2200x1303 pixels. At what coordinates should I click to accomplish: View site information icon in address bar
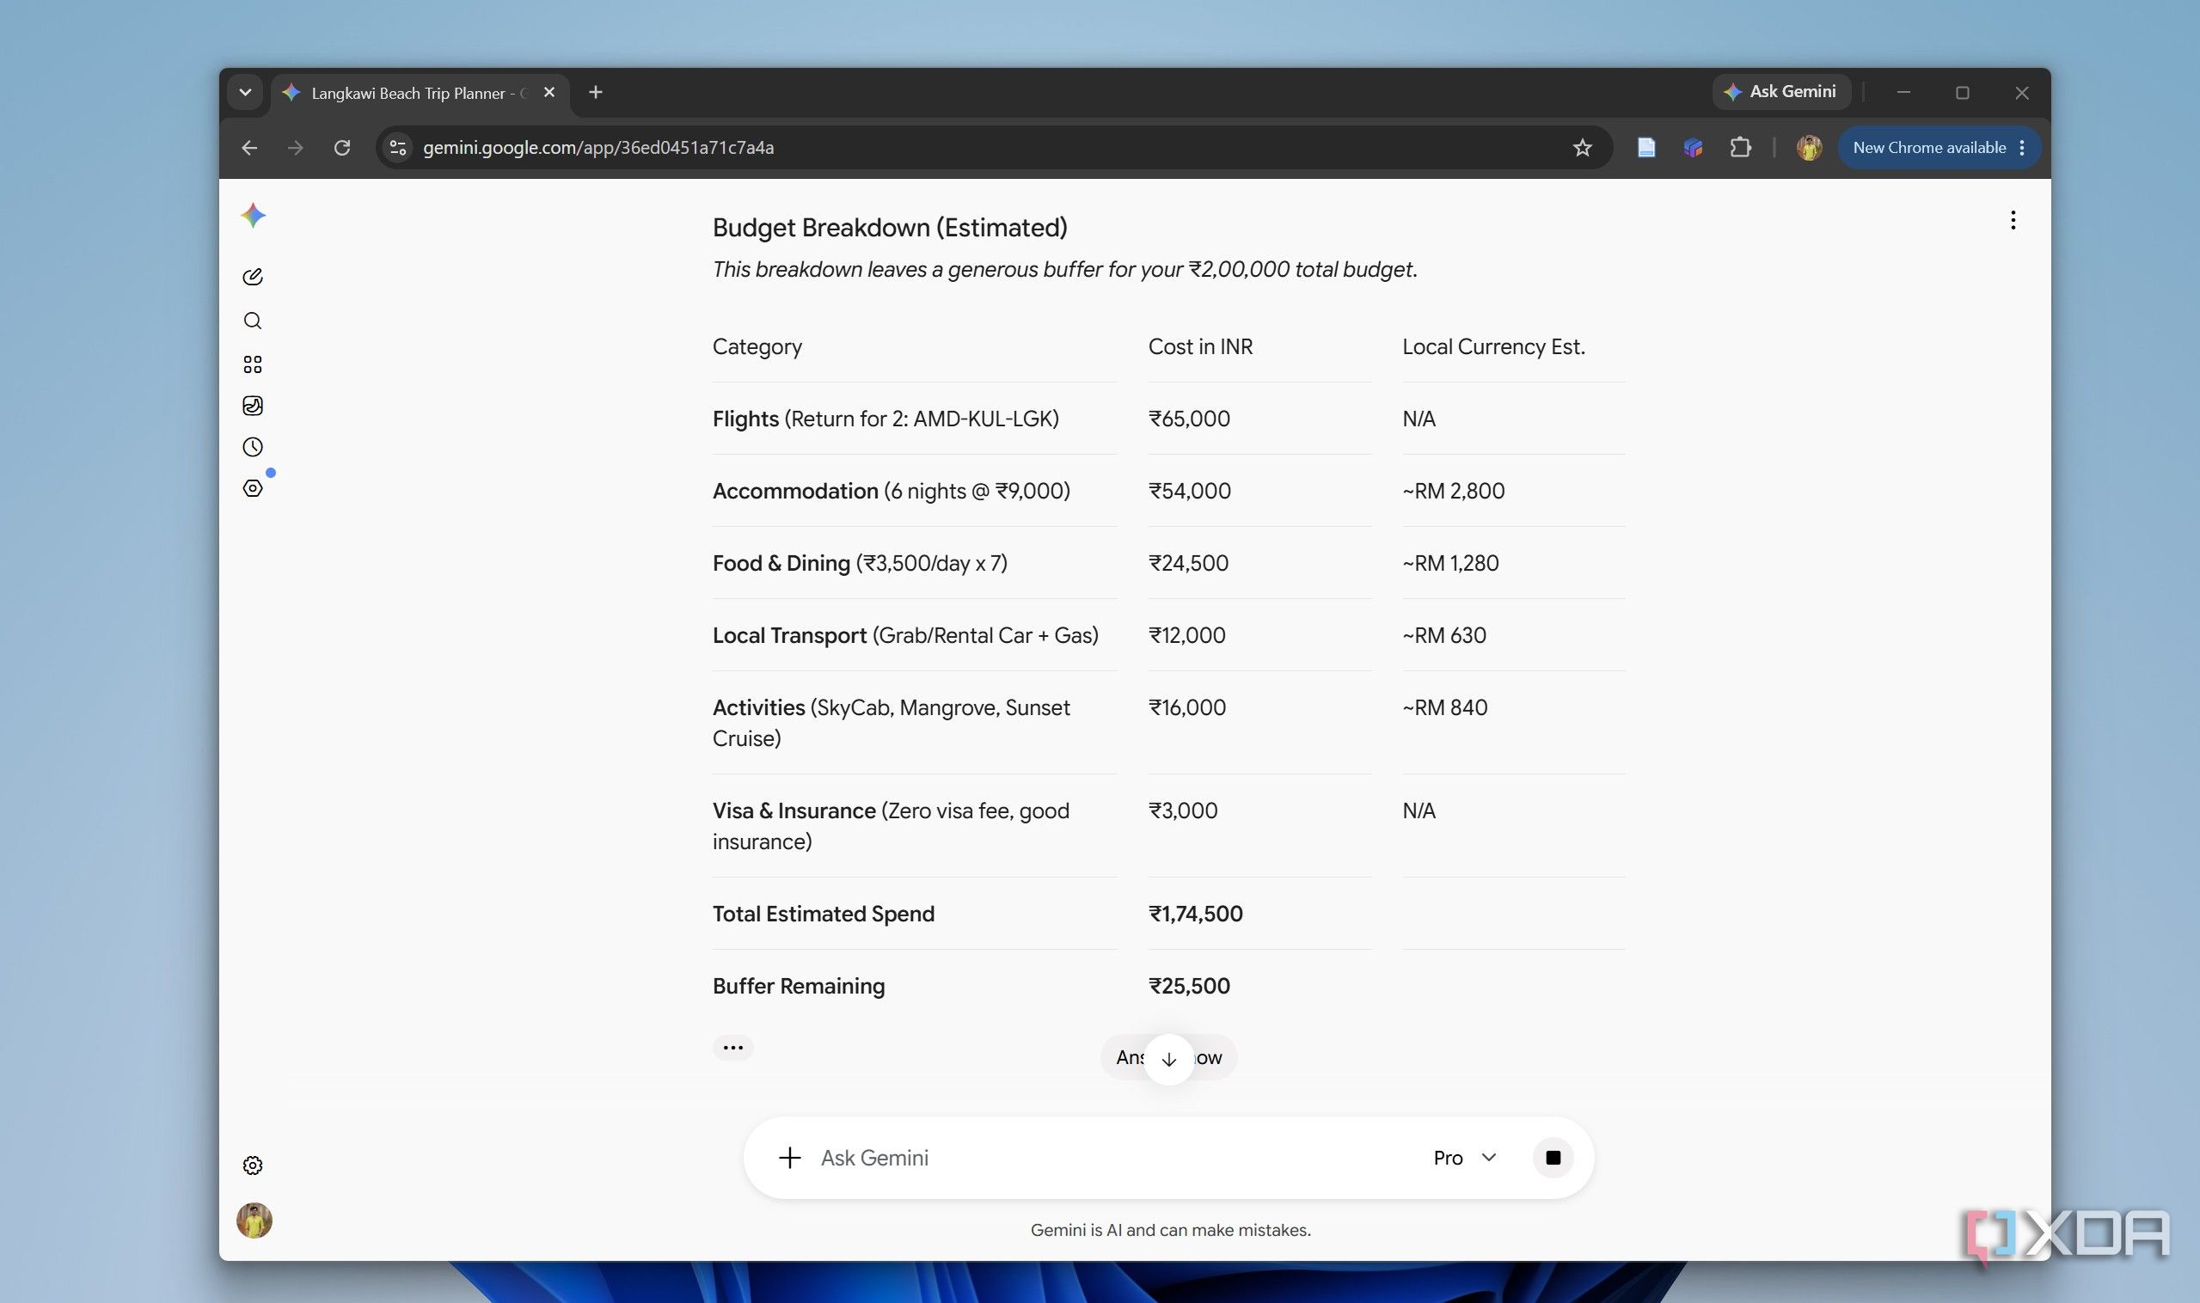click(398, 148)
